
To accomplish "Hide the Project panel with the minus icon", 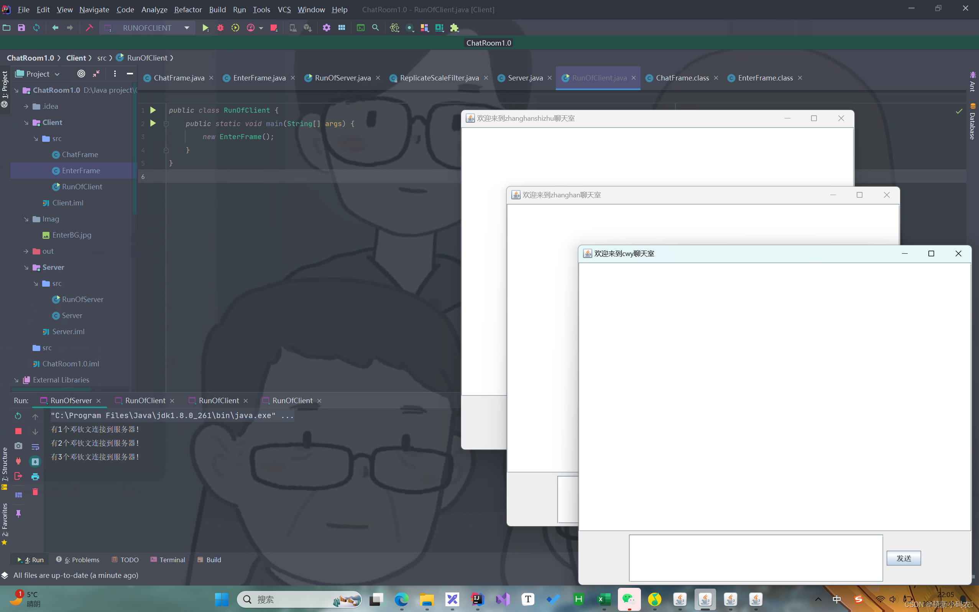I will (130, 74).
